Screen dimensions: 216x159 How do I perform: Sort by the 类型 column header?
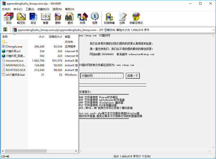coord(71,37)
